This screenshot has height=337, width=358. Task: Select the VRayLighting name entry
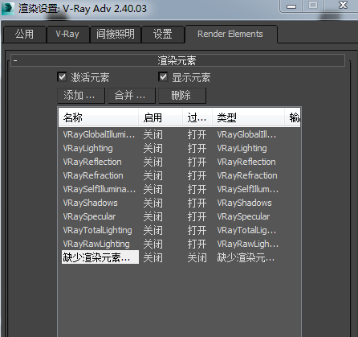point(87,148)
